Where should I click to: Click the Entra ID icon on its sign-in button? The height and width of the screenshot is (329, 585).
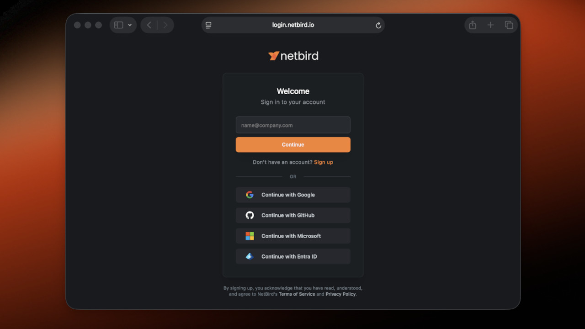(x=250, y=256)
